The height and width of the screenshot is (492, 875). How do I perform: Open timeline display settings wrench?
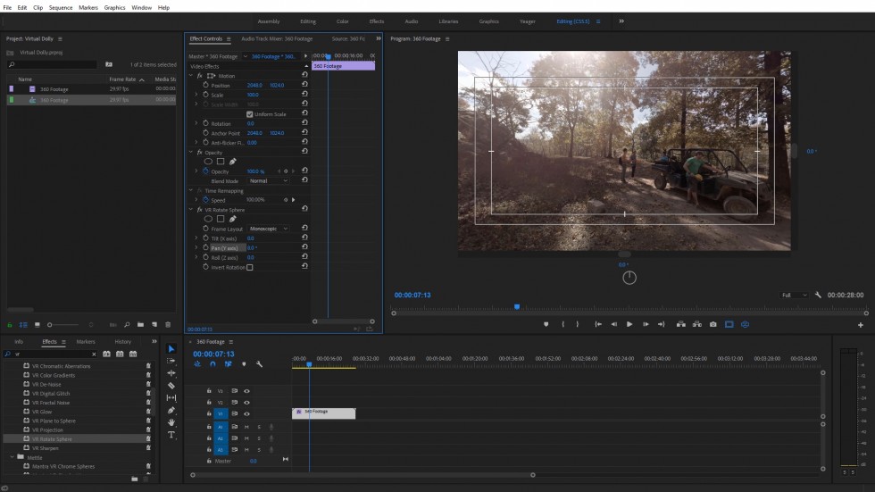click(259, 364)
